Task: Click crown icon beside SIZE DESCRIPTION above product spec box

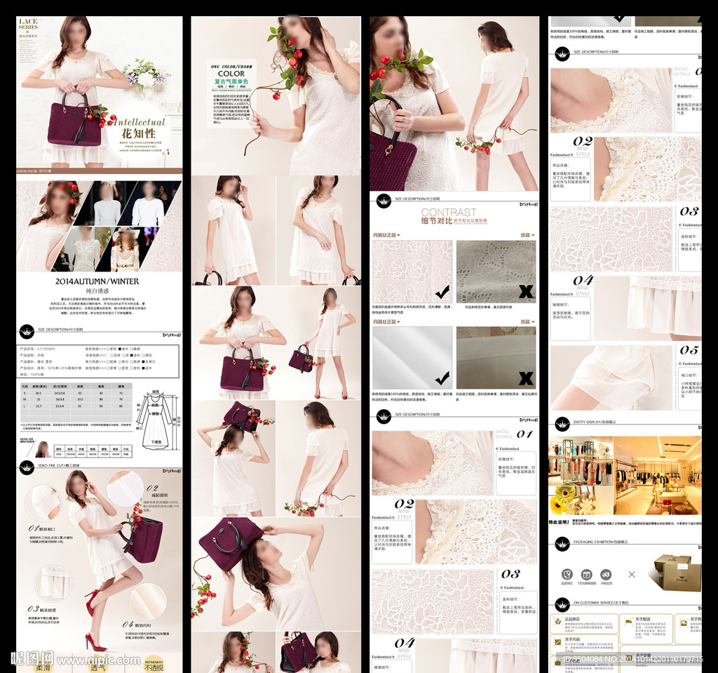Action: [x=27, y=331]
